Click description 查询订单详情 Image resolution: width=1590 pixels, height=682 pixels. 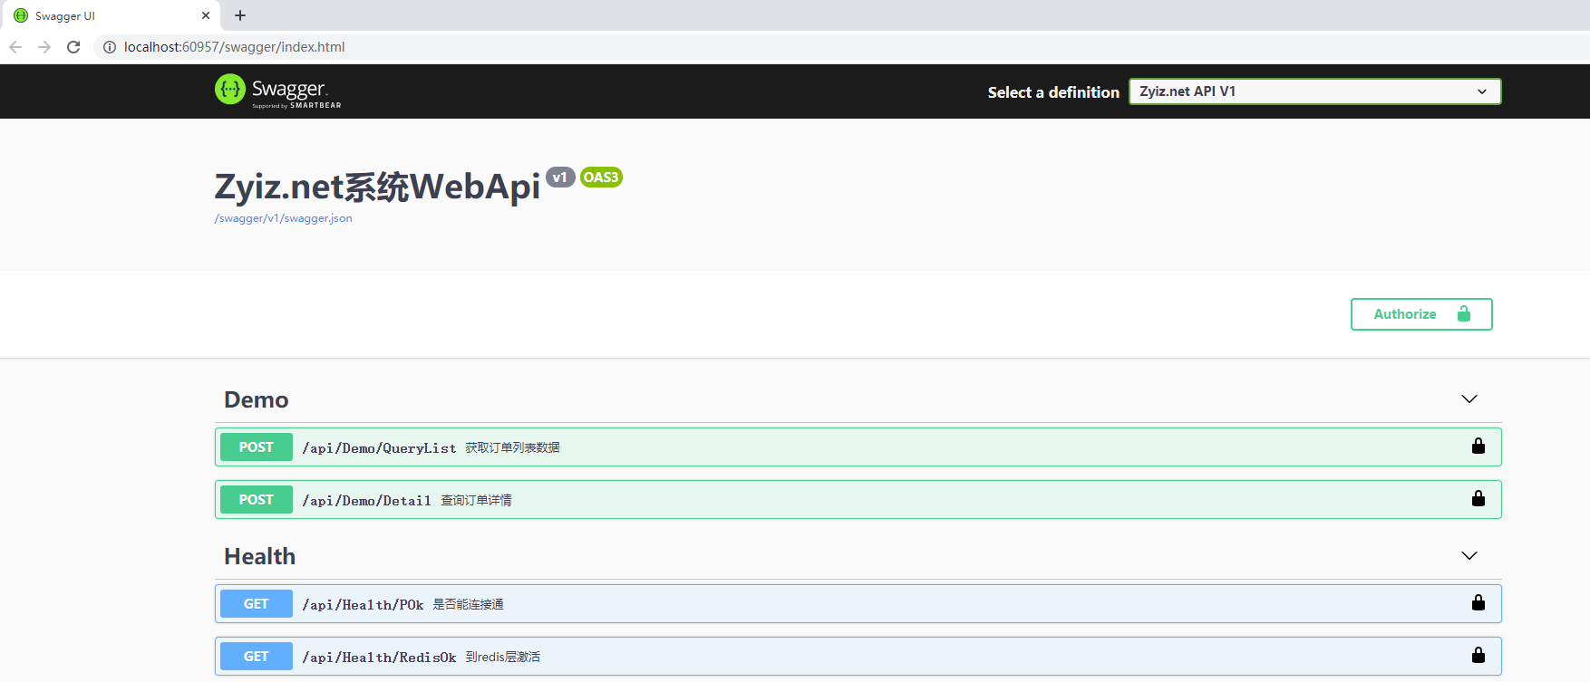(x=477, y=500)
